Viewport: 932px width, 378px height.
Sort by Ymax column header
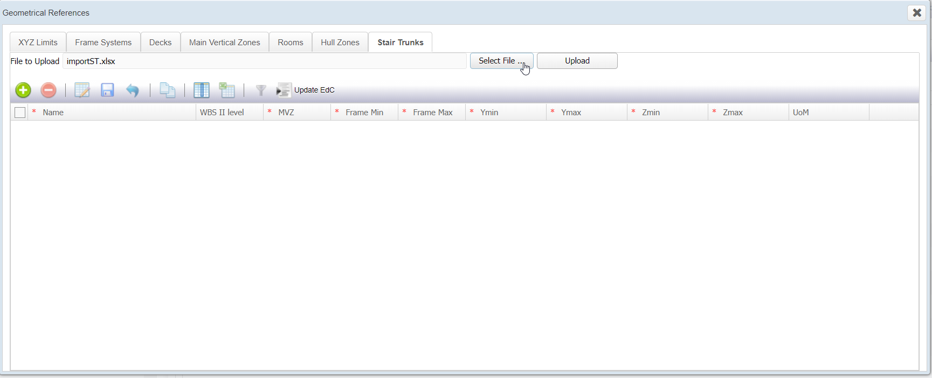pyautogui.click(x=586, y=112)
